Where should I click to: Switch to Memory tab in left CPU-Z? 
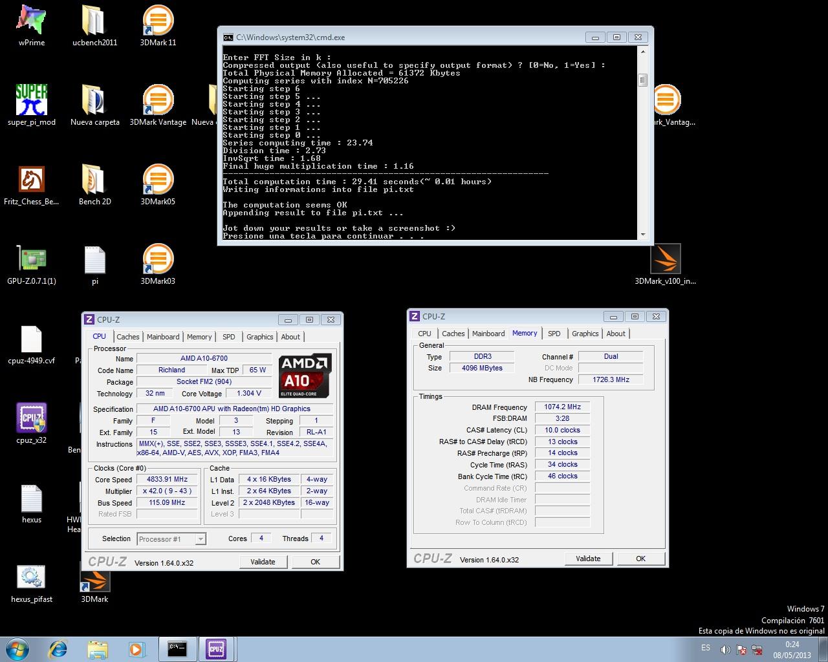point(199,337)
